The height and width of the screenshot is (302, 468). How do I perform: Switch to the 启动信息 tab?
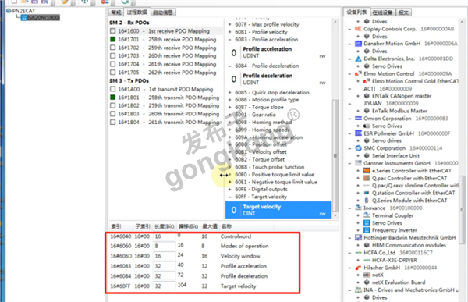tap(163, 12)
